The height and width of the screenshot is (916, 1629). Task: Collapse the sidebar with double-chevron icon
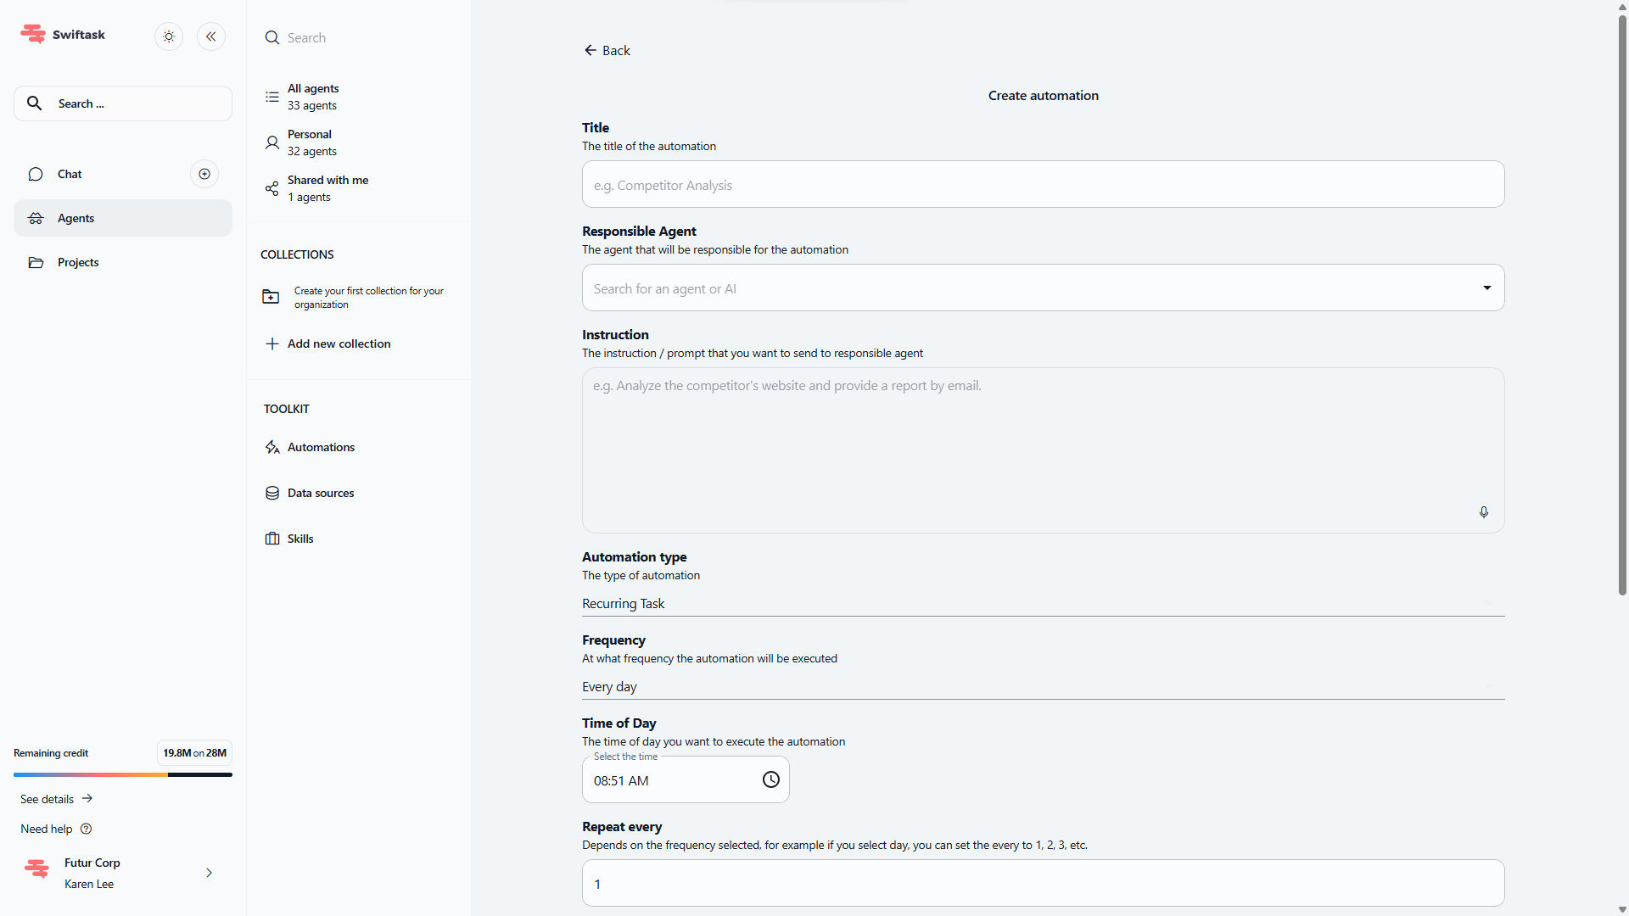[x=211, y=36]
